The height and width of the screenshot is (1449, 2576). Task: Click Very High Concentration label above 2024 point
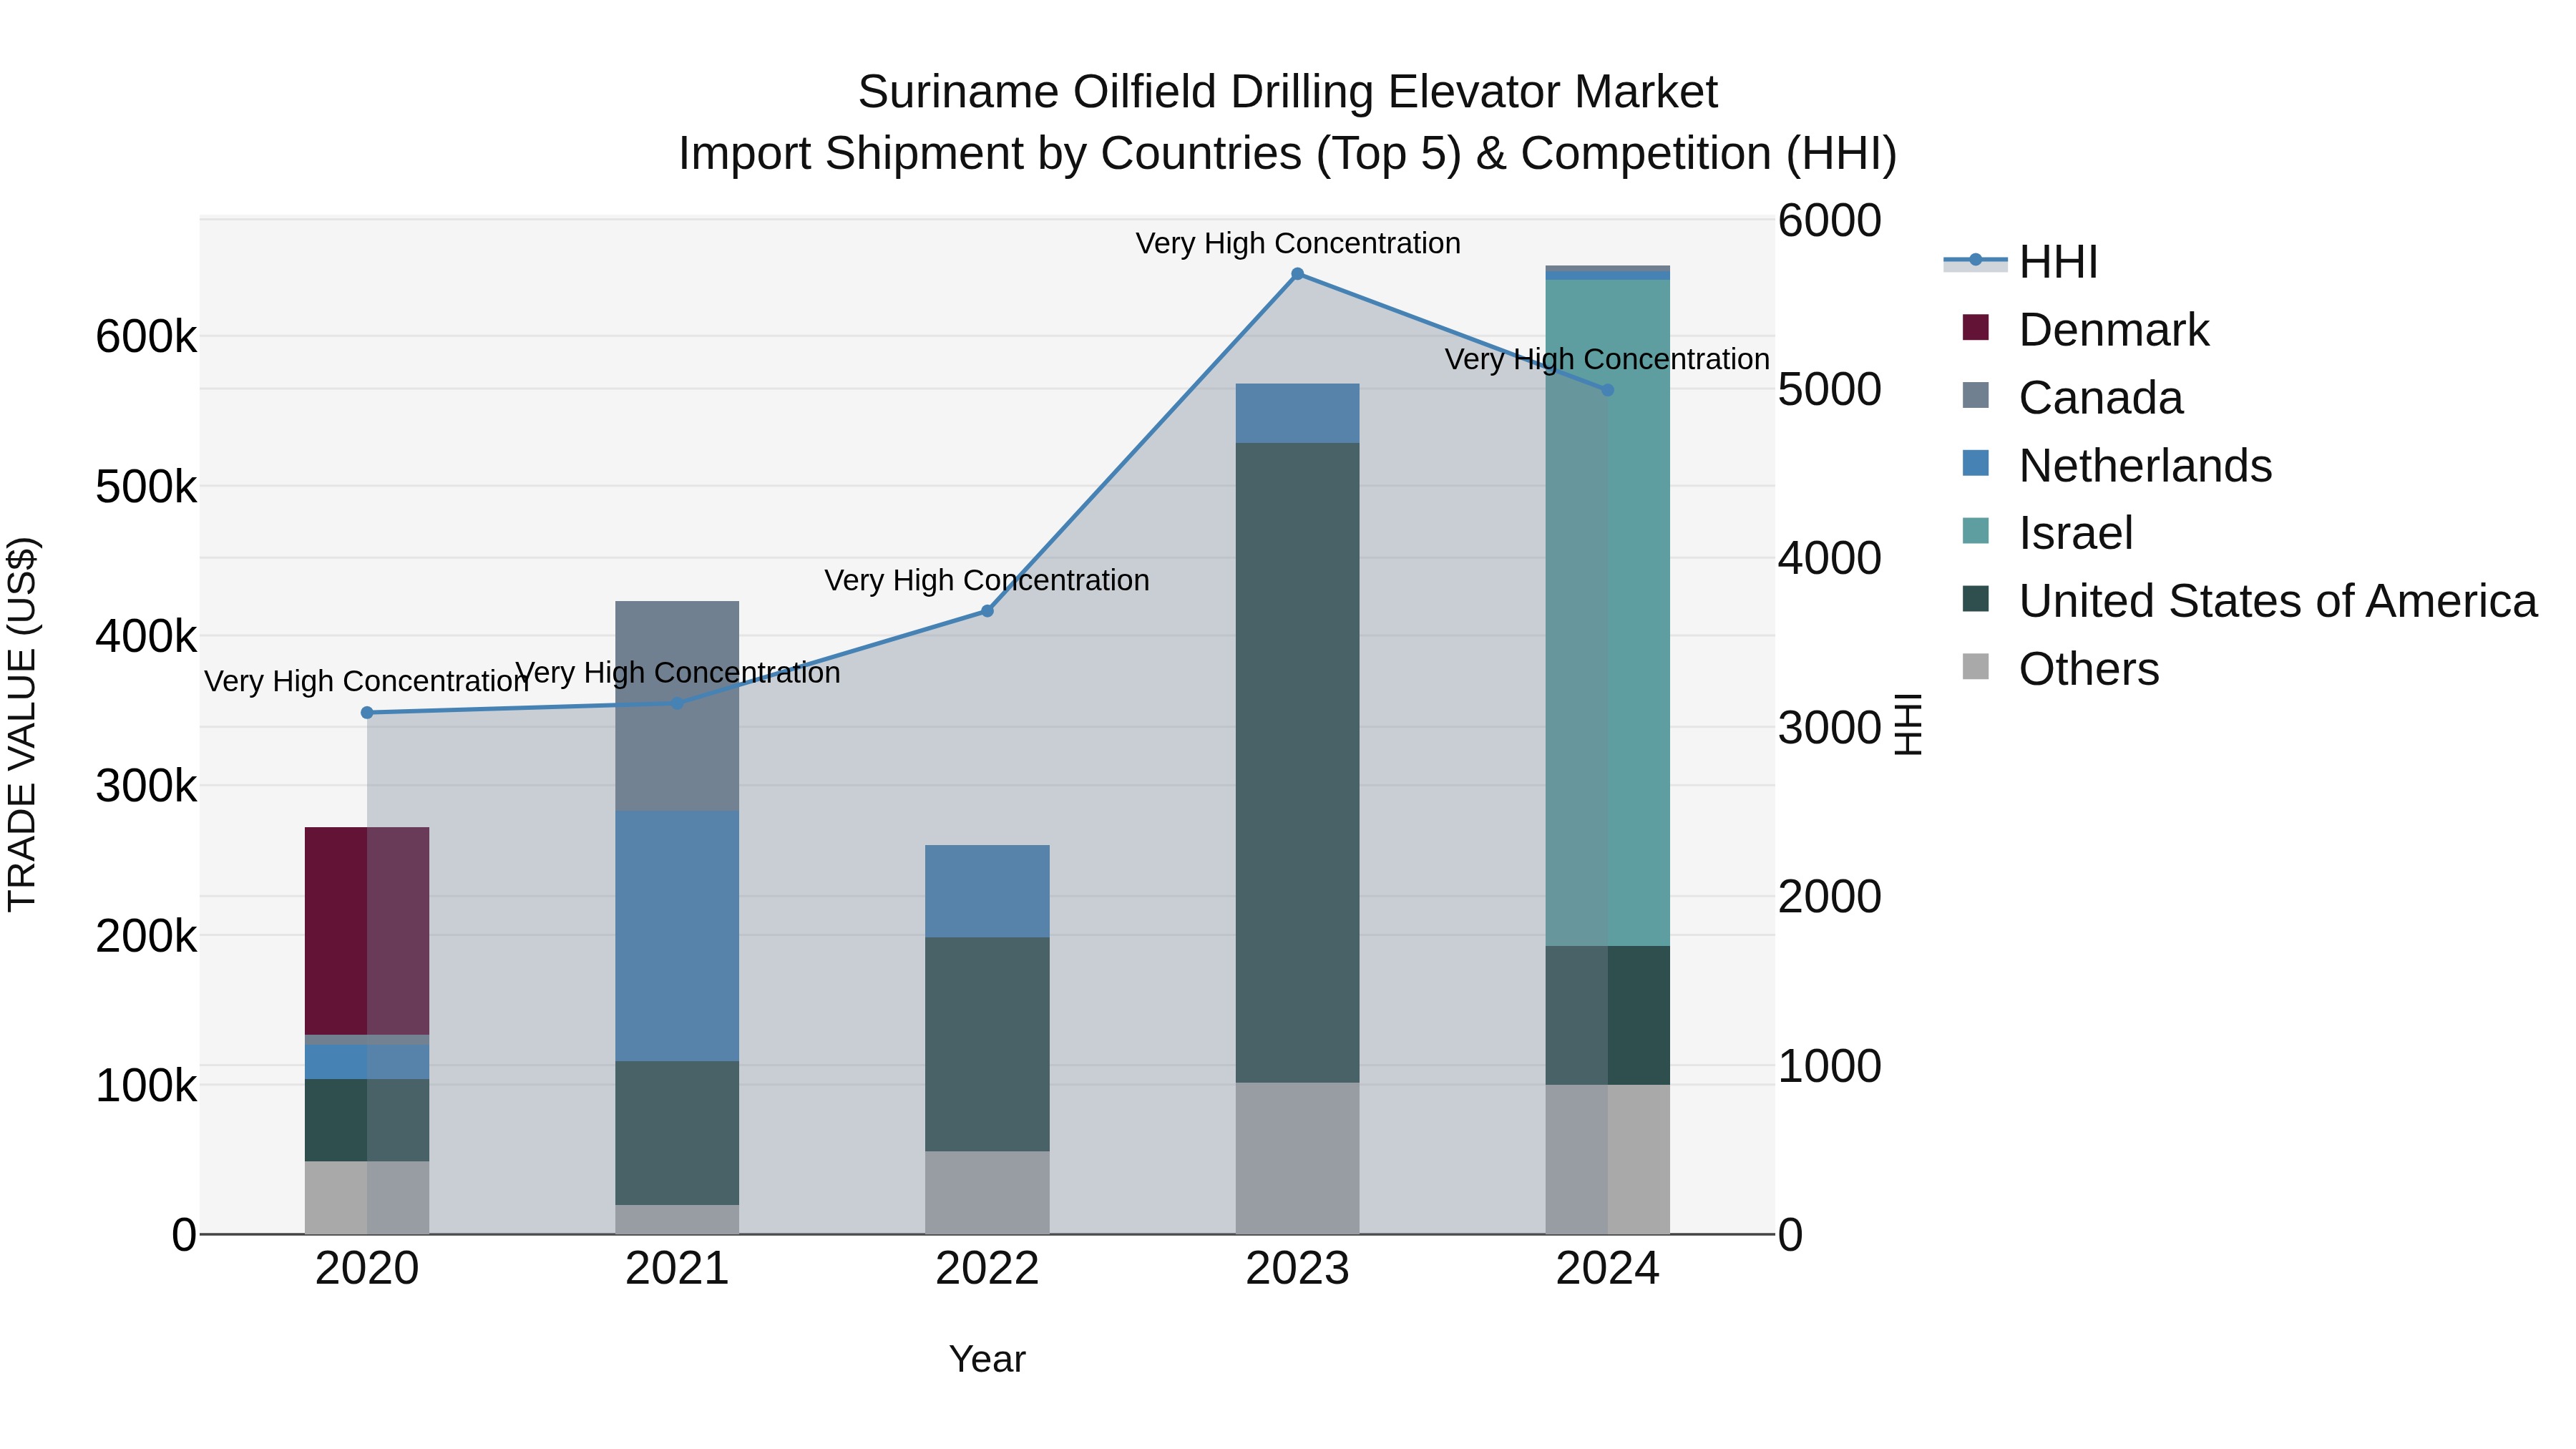coord(1608,359)
